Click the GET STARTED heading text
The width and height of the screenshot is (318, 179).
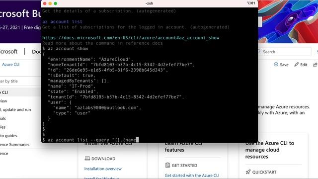[x=184, y=166]
